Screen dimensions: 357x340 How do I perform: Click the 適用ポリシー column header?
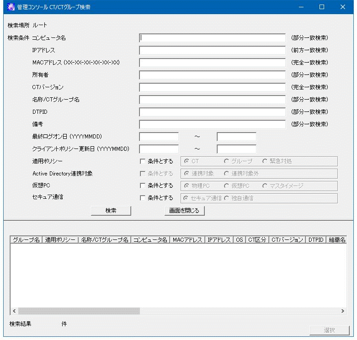point(60,239)
